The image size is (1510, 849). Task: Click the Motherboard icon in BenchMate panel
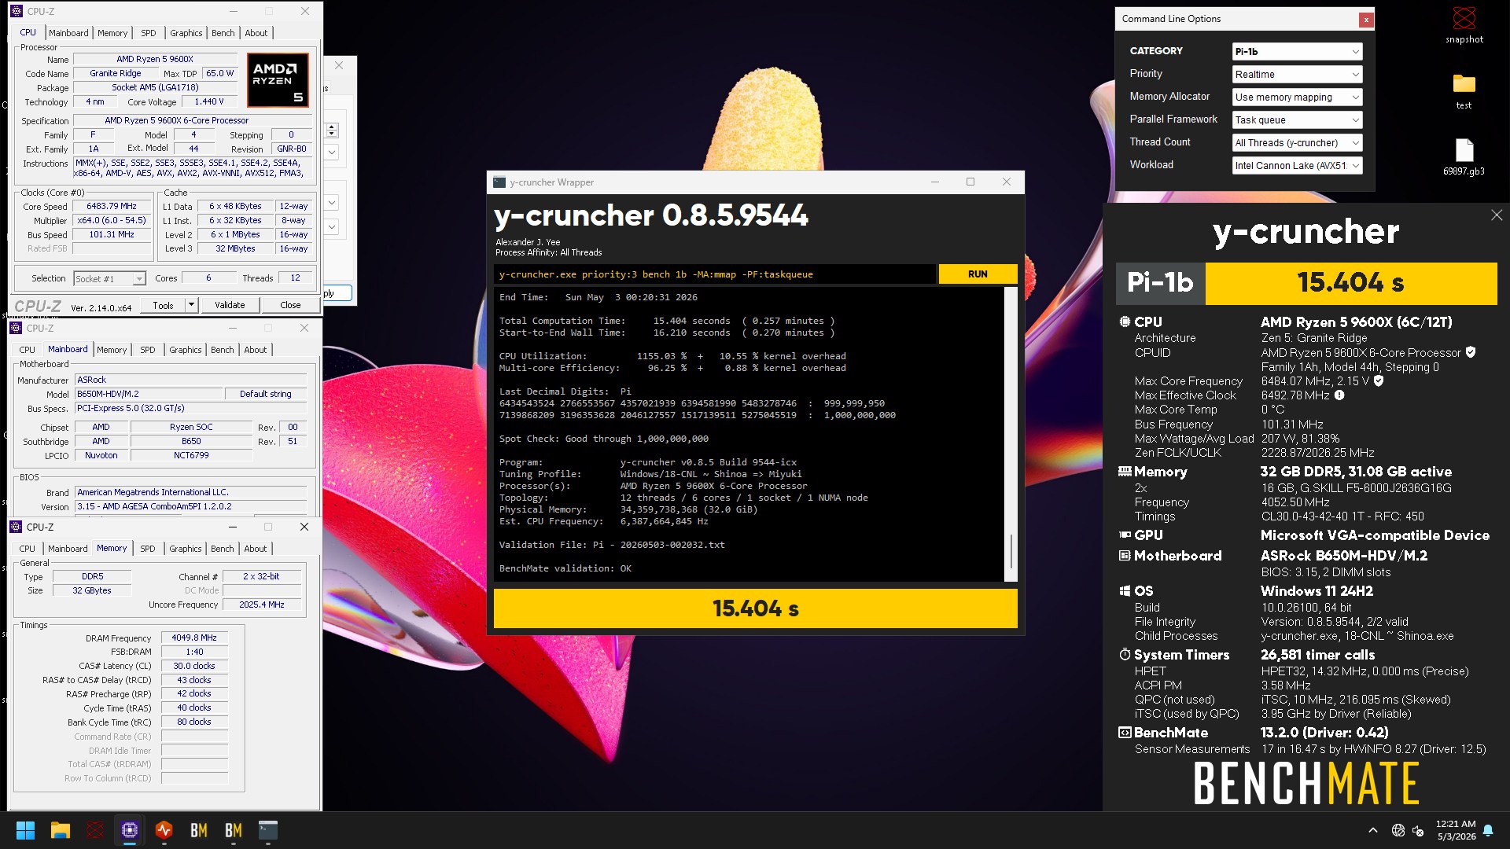click(x=1125, y=555)
